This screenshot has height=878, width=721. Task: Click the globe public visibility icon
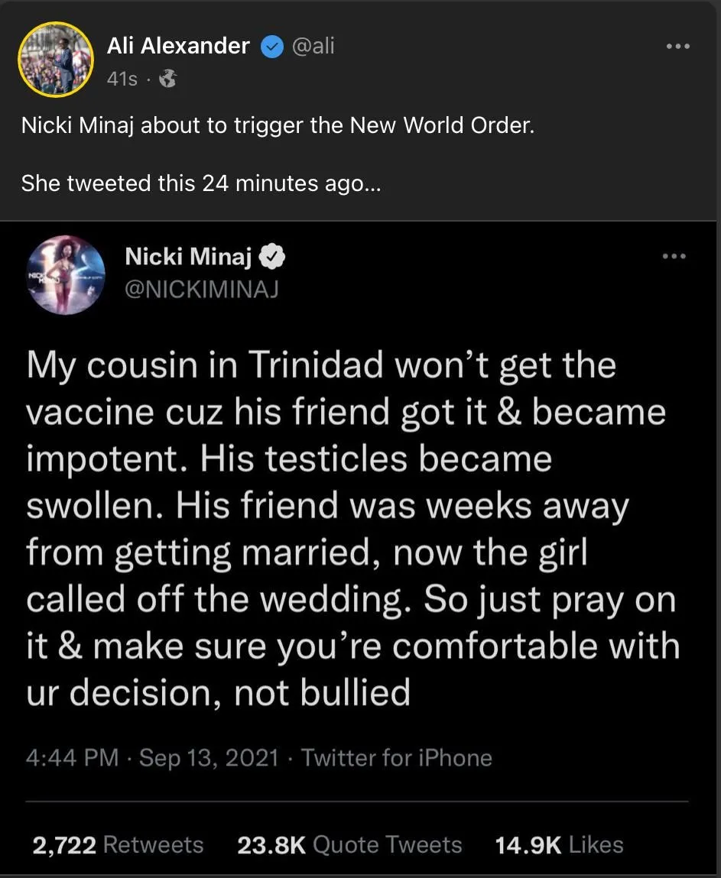167,79
